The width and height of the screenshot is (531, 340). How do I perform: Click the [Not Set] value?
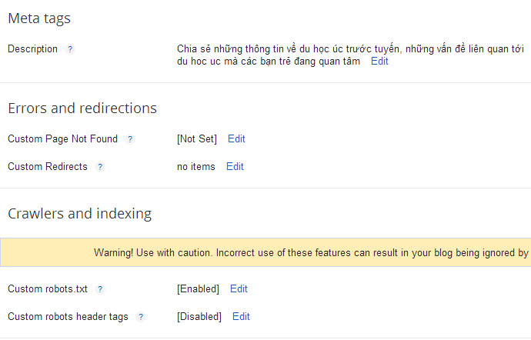tap(197, 138)
